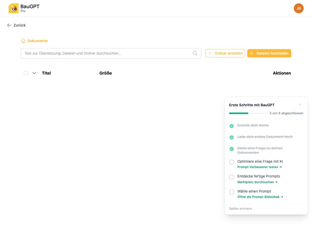Click the onboarding progress bar

[x=248, y=113]
